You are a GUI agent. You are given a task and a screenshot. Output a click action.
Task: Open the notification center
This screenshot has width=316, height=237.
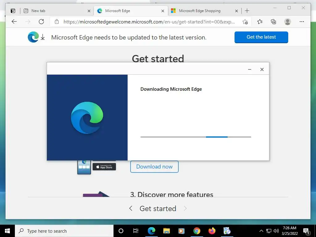point(306,231)
